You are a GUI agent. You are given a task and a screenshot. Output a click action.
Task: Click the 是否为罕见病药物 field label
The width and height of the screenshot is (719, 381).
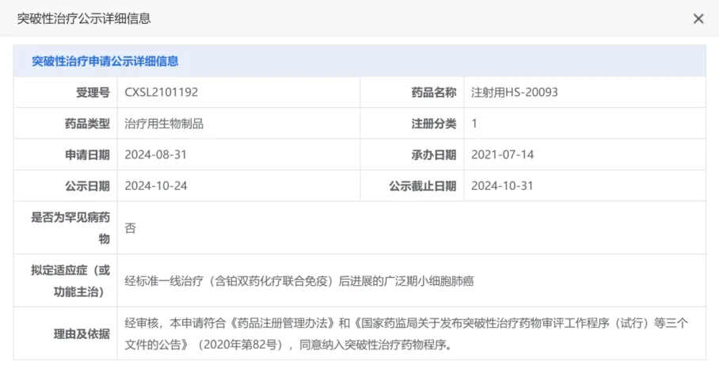[70, 227]
